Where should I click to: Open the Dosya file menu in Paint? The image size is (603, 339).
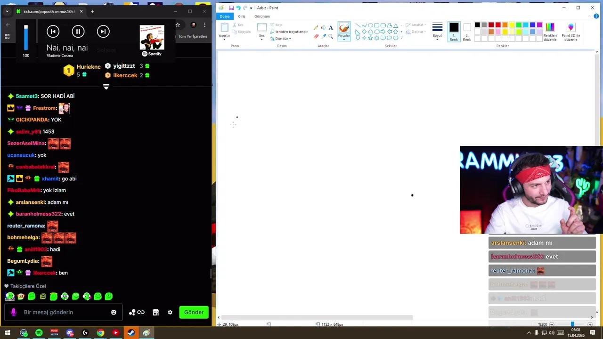(225, 16)
